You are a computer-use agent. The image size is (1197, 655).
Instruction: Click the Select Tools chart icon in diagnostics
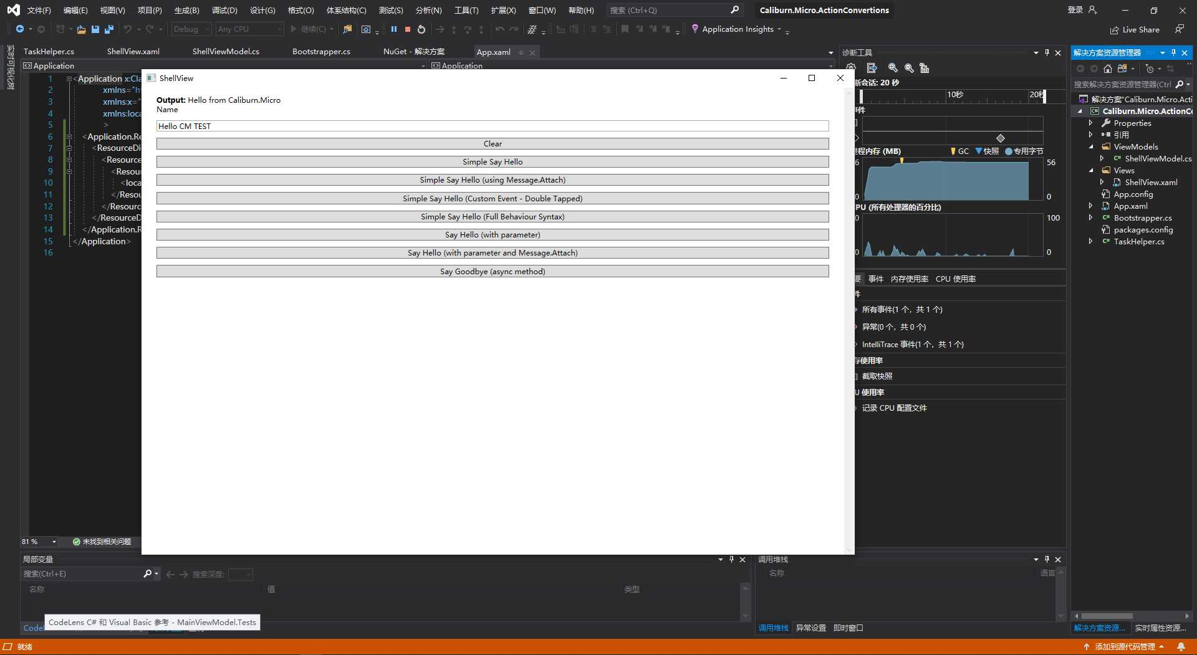[925, 68]
